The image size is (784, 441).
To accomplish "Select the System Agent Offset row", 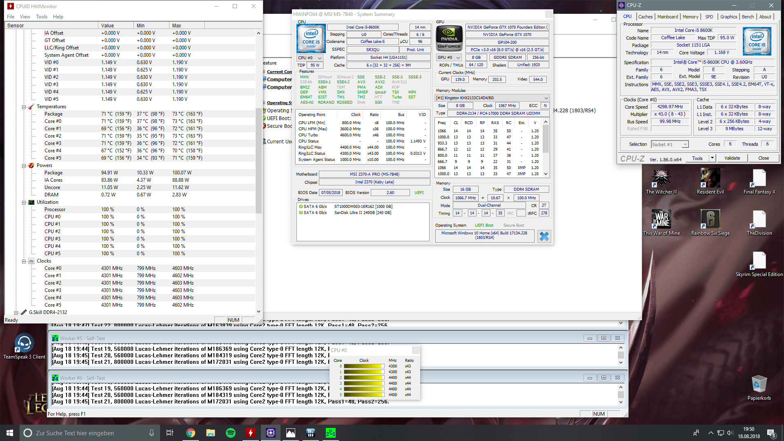I will click(x=130, y=55).
